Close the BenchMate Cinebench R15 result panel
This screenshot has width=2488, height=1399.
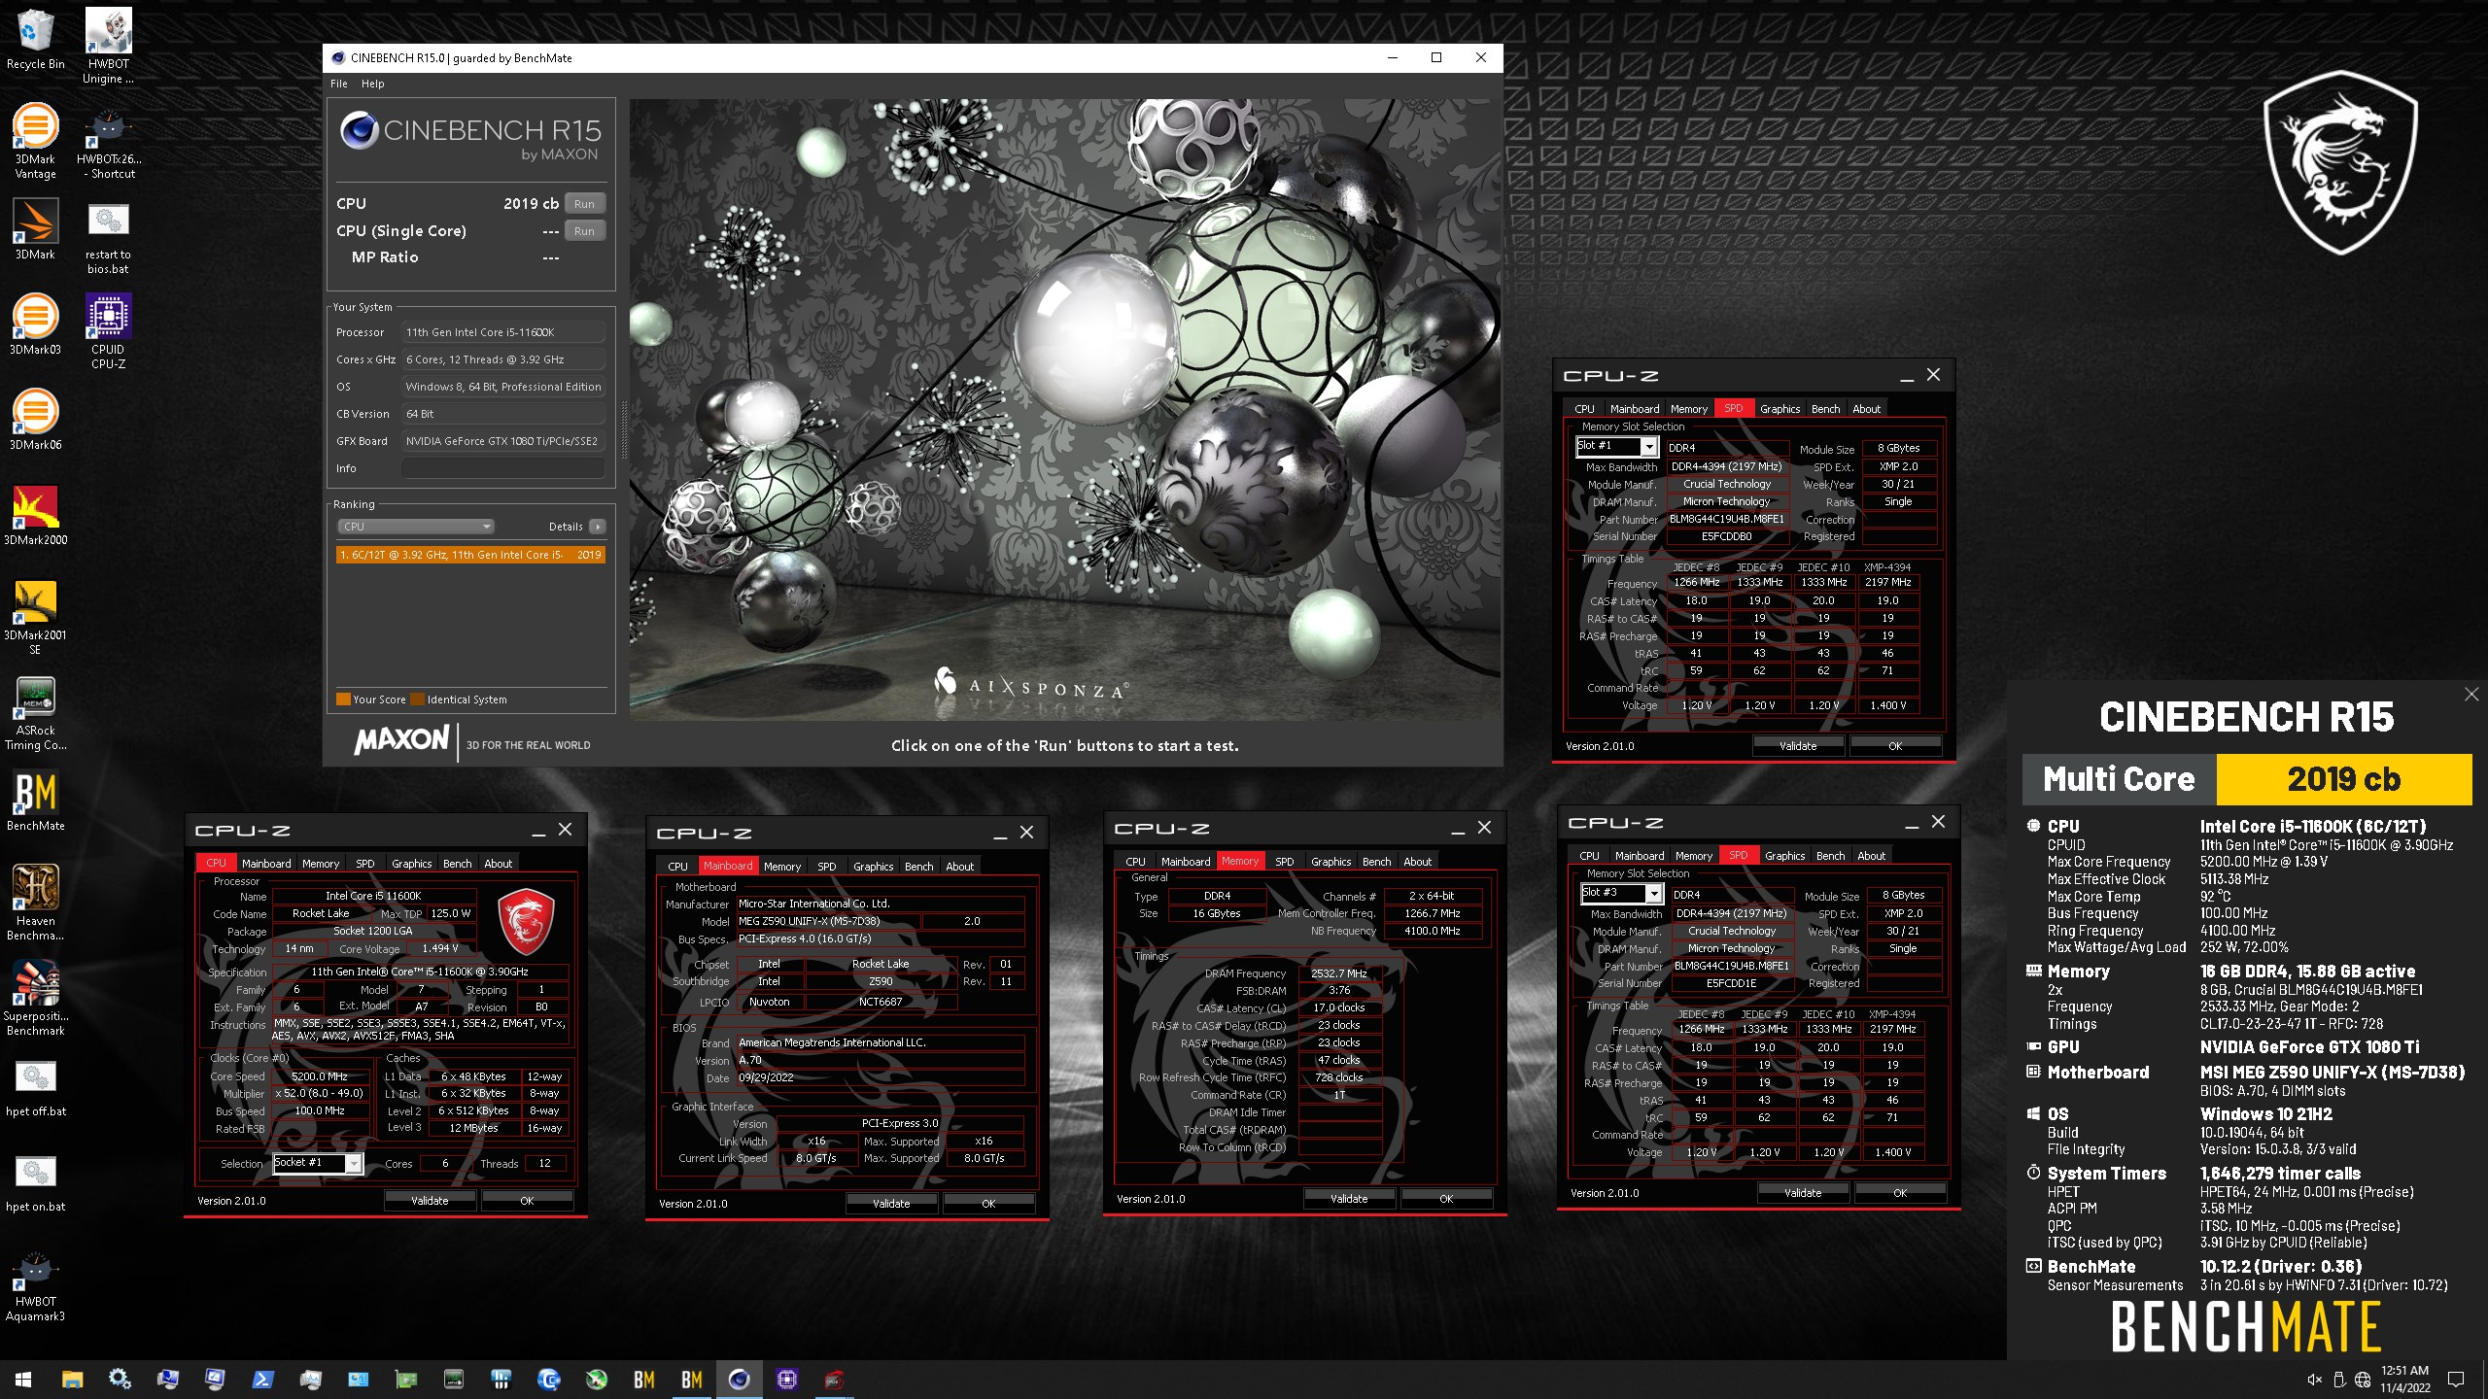point(2471,694)
